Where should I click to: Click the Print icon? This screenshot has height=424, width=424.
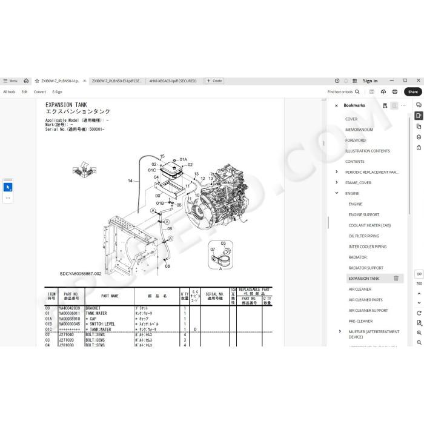395,92
